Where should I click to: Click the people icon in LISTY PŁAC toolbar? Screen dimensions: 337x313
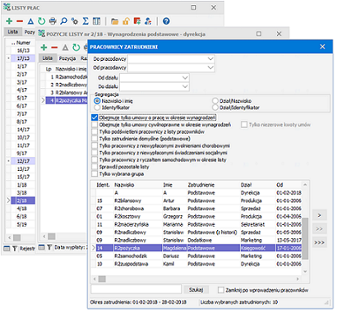pyautogui.click(x=148, y=21)
